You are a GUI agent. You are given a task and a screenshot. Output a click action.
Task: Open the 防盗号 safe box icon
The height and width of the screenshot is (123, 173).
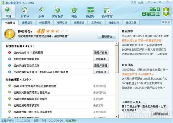91,10
